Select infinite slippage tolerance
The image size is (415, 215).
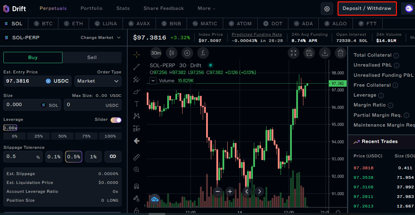(113, 157)
